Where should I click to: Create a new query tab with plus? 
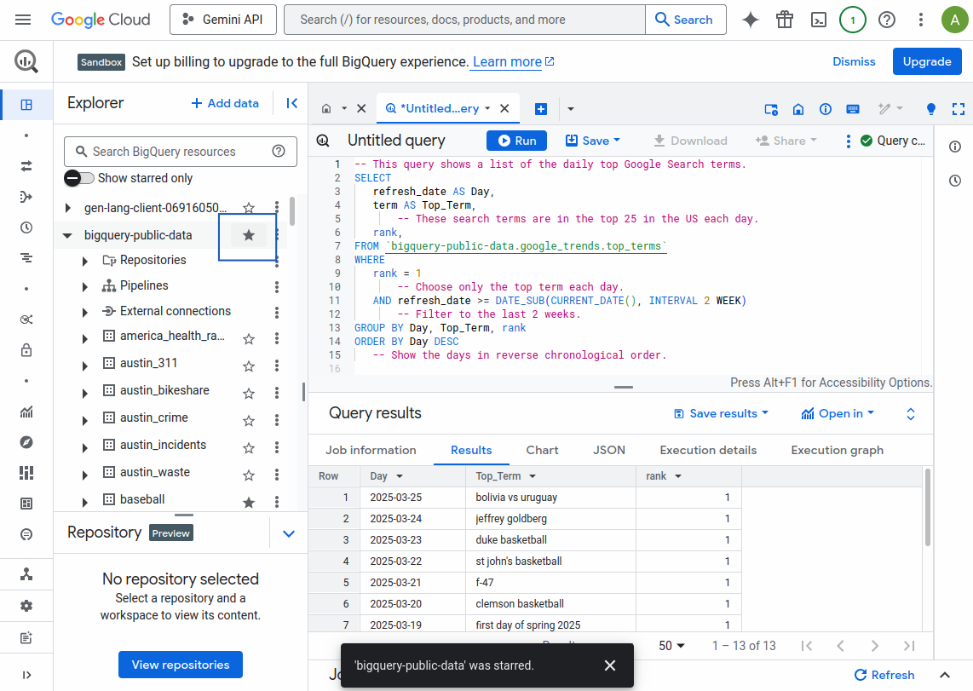[541, 109]
